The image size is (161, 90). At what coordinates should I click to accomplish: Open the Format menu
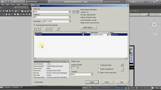click(25, 5)
